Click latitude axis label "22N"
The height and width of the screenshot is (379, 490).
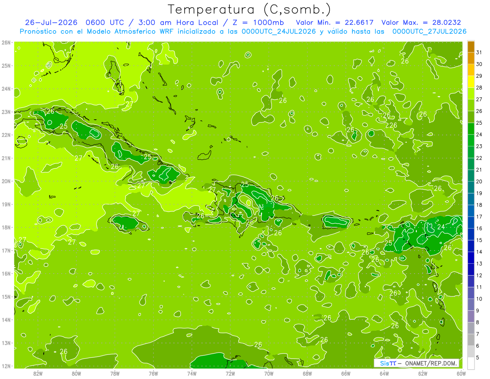pos(6,135)
